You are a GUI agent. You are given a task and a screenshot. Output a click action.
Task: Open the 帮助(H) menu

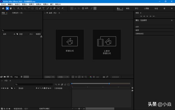pyautogui.click(x=58, y=4)
